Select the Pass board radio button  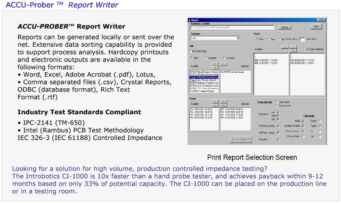269,39
